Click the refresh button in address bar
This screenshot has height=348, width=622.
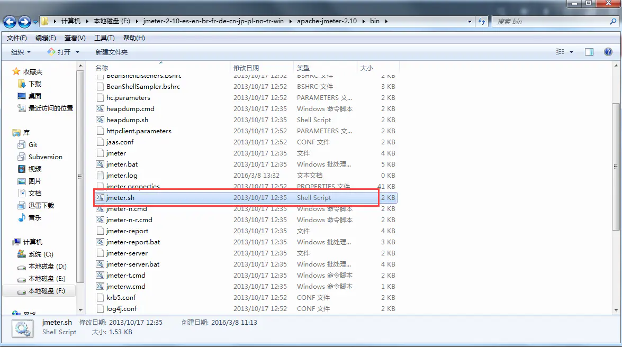(x=482, y=21)
